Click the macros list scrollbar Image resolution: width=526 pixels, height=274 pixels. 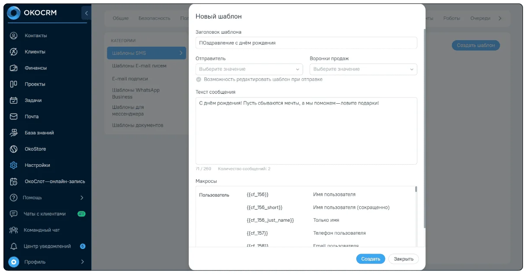[x=416, y=189]
